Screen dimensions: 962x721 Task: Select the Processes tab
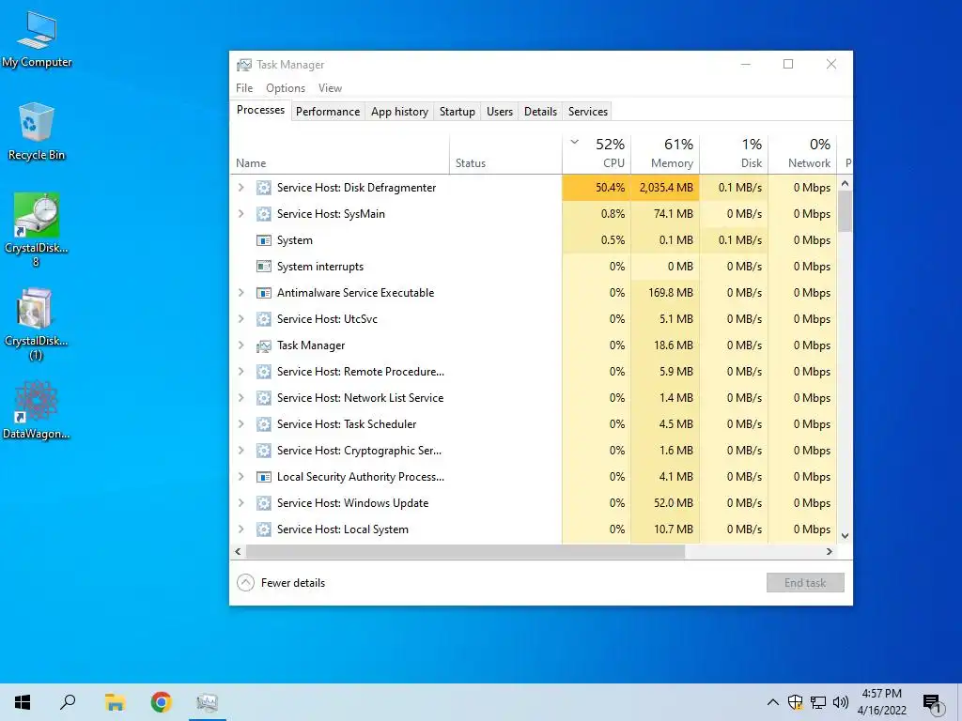(261, 111)
